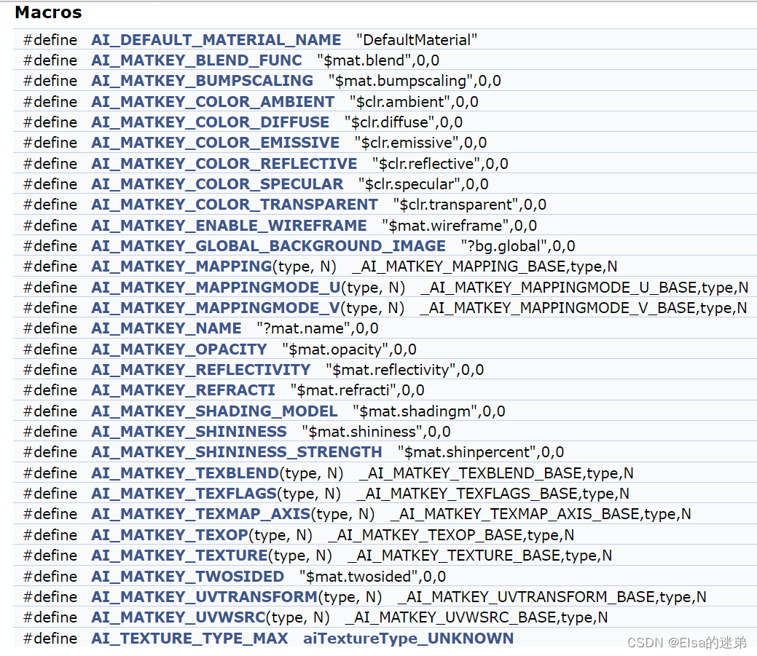
Task: Select the AI_MATKEY_COLOR_AMBIENT link
Action: tap(213, 102)
